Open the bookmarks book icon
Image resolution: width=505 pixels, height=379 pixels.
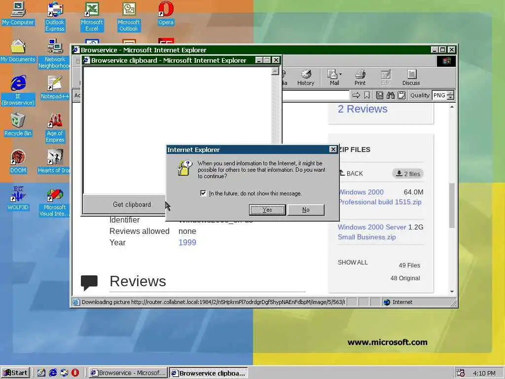click(x=380, y=95)
